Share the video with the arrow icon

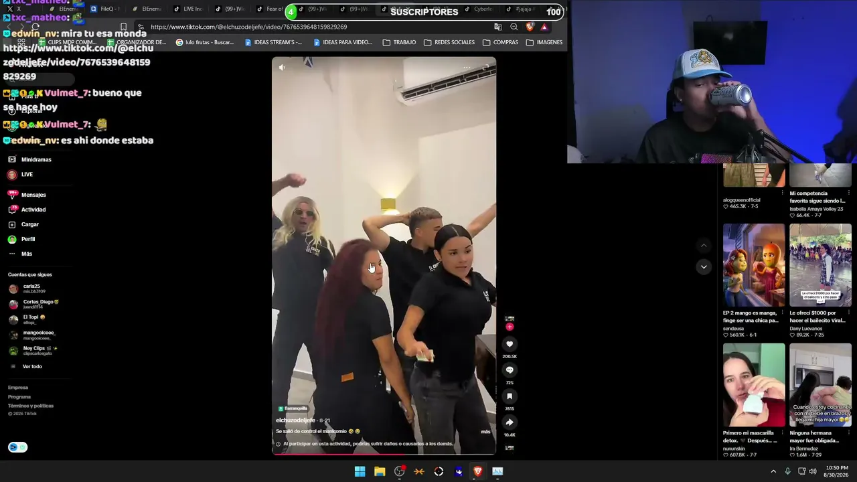(x=510, y=422)
